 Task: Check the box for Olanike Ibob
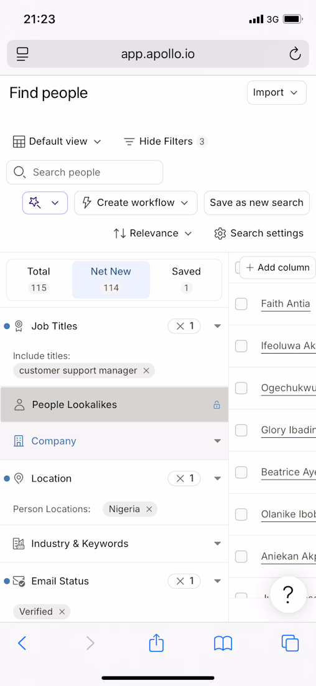241,514
